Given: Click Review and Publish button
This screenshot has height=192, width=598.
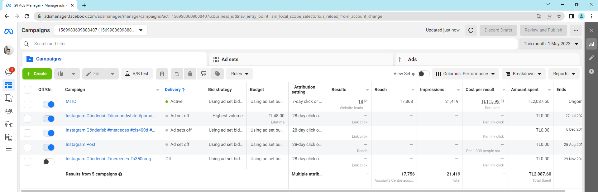Looking at the screenshot, I should coord(543,30).
